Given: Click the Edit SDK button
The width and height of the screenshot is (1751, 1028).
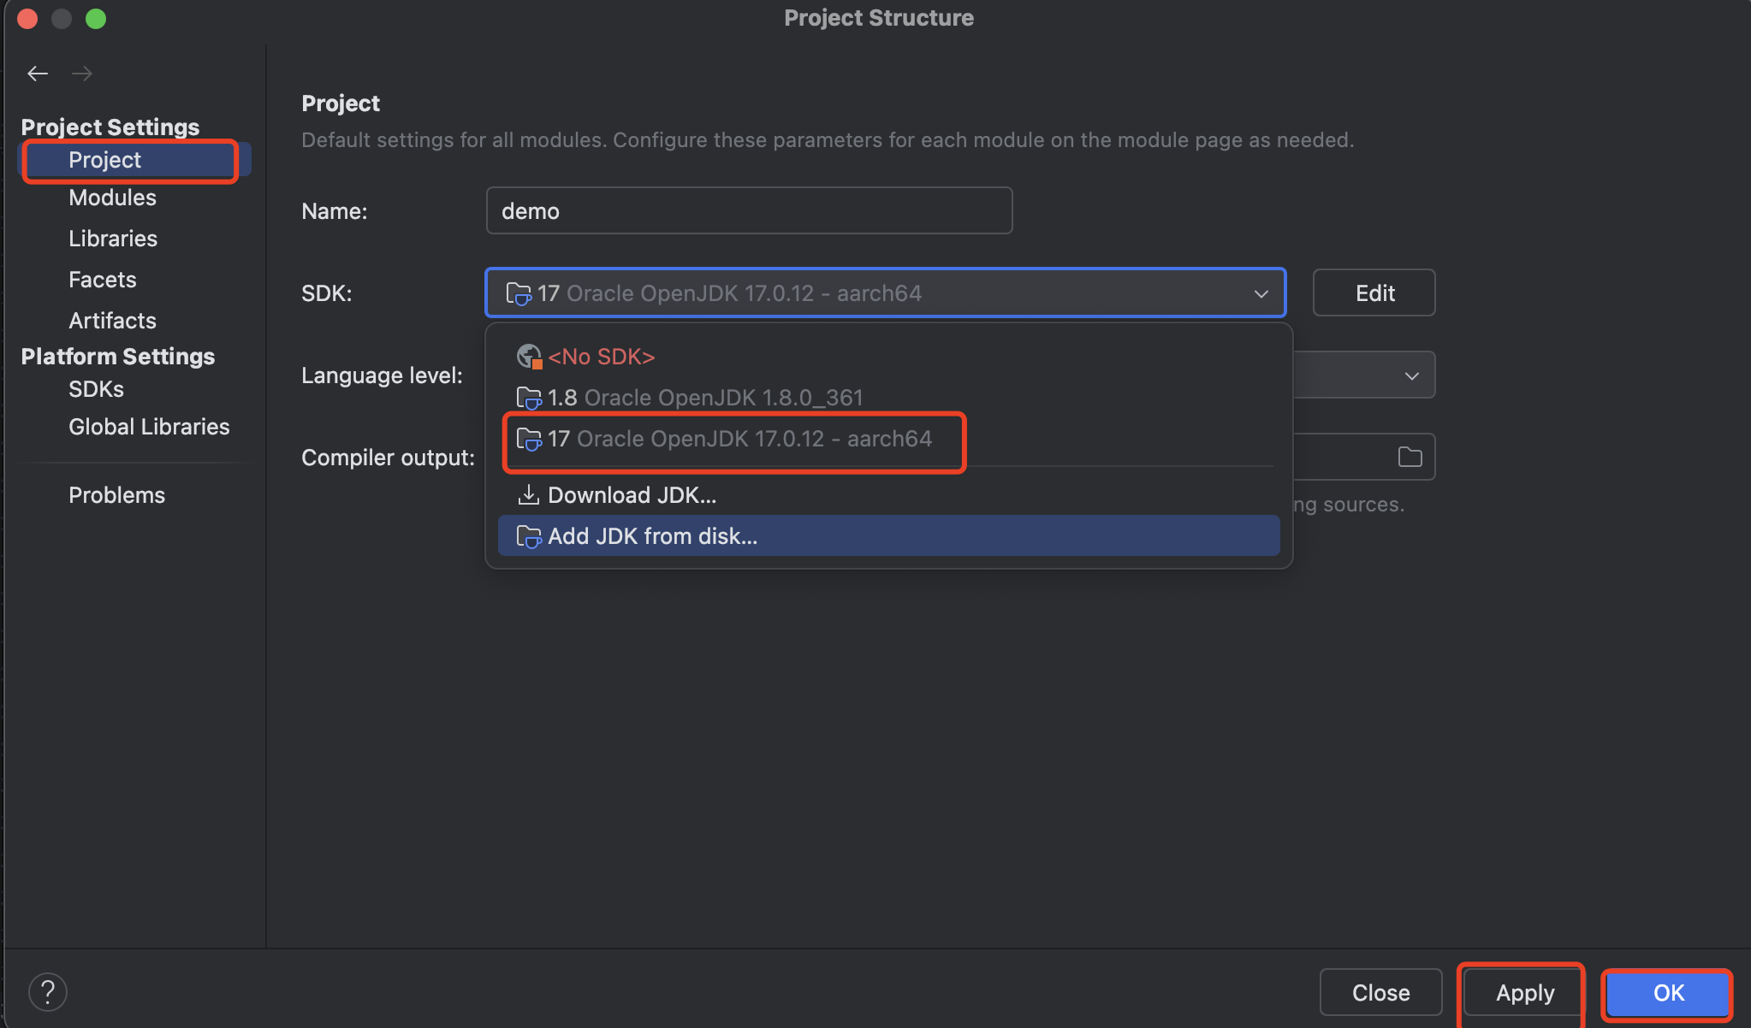Looking at the screenshot, I should (x=1374, y=293).
